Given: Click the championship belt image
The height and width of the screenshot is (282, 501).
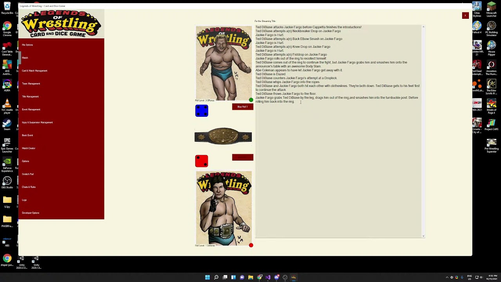Looking at the screenshot, I should pos(223,136).
